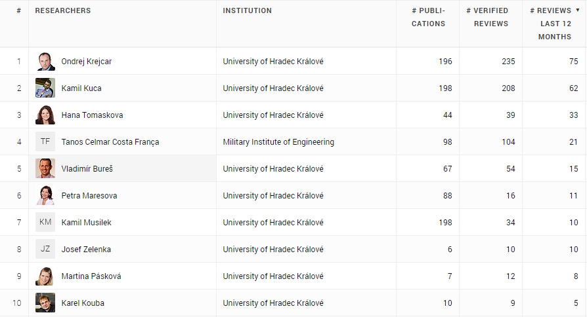The height and width of the screenshot is (317, 587).
Task: Open Ondrej Krejcar's profile photo
Action: click(45, 61)
